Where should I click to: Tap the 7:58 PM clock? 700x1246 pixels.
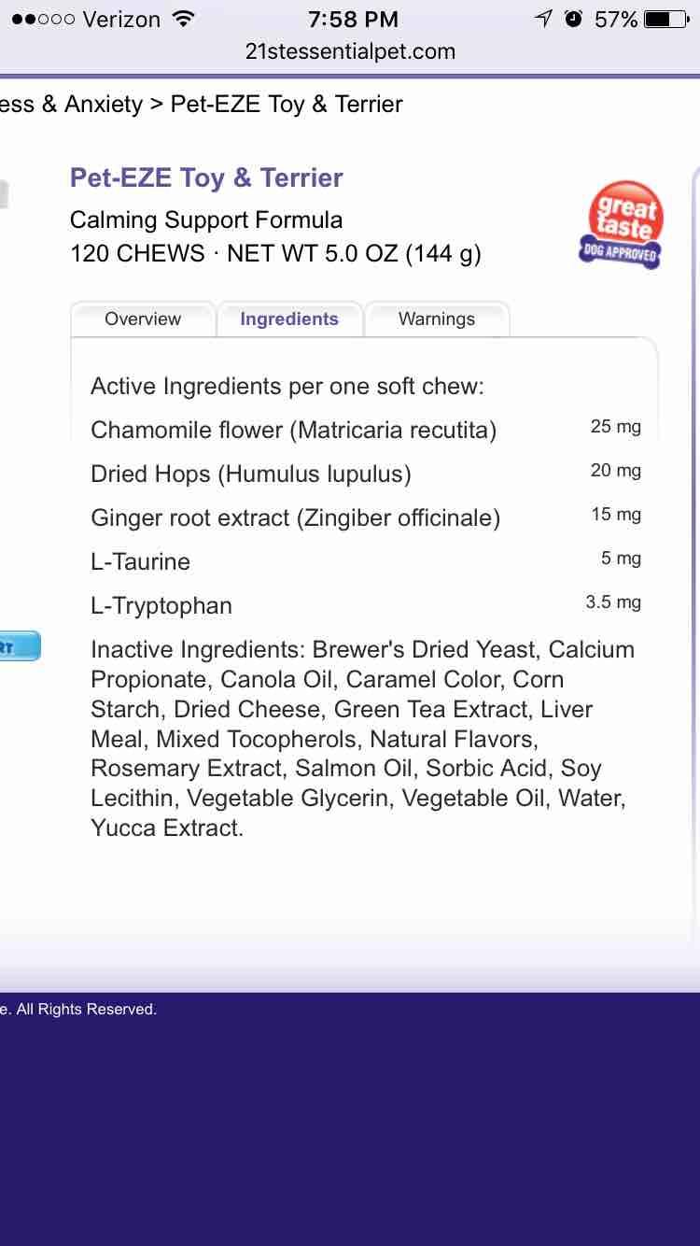(353, 19)
